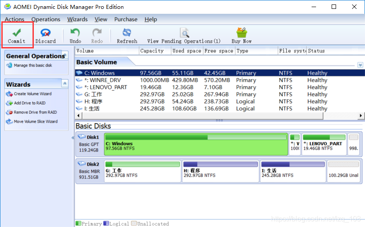Click the Disk1 drive icon
The width and height of the screenshot is (365, 227).
coord(82,137)
